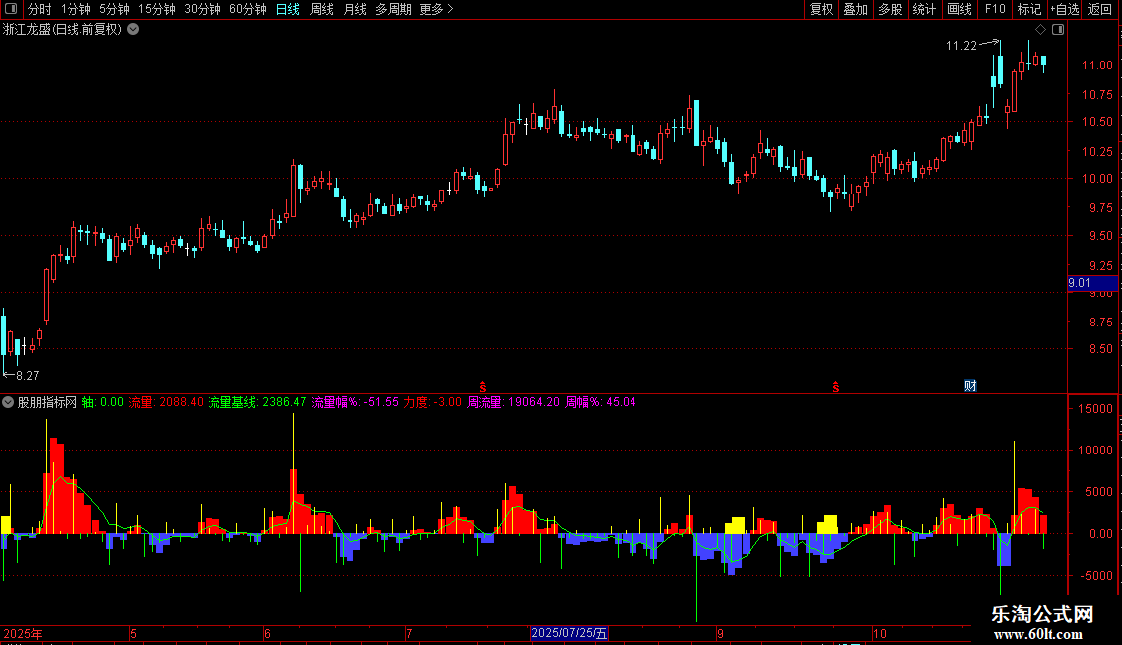The width and height of the screenshot is (1122, 645).
Task: Open the 浙江龙盛 chart settings dropdown arrow
Action: (x=133, y=30)
